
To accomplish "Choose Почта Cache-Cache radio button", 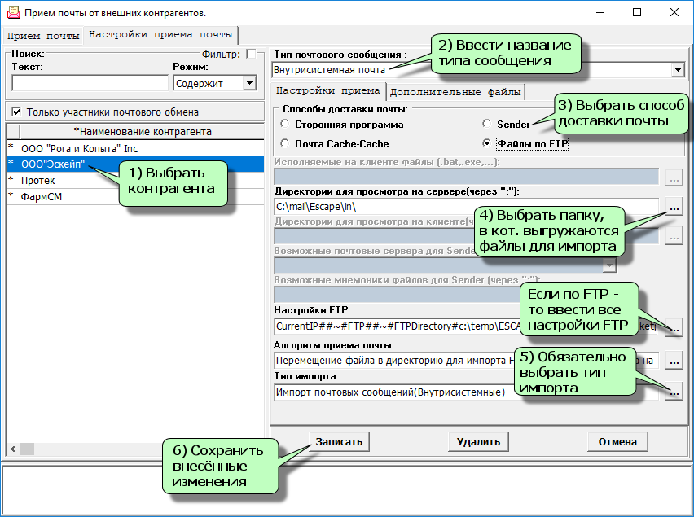I will click(x=284, y=143).
